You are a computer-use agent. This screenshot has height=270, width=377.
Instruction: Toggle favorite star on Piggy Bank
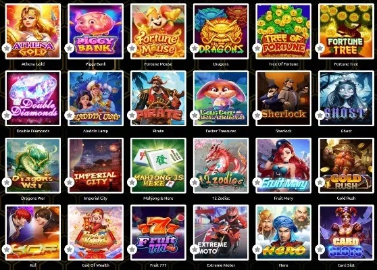[70, 49]
